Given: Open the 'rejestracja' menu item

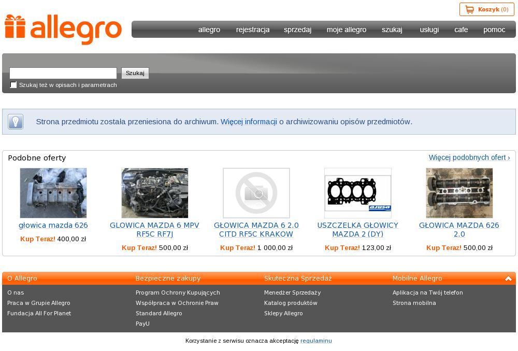Looking at the screenshot, I should tap(253, 30).
